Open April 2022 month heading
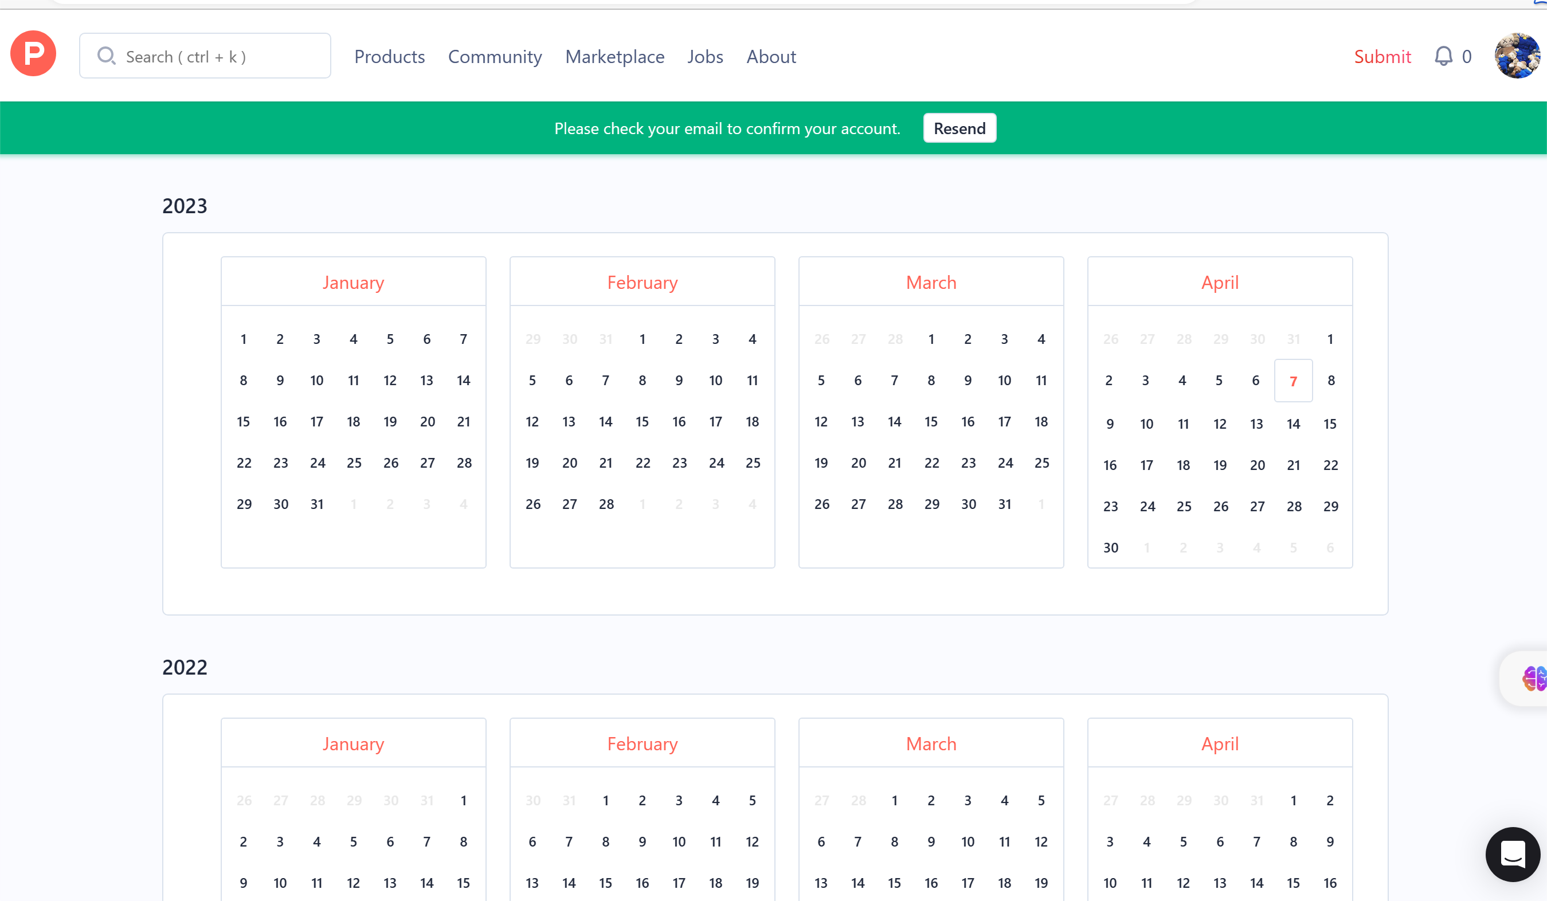The image size is (1547, 901). pyautogui.click(x=1219, y=744)
